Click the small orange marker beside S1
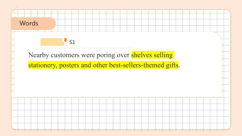 [66, 40]
